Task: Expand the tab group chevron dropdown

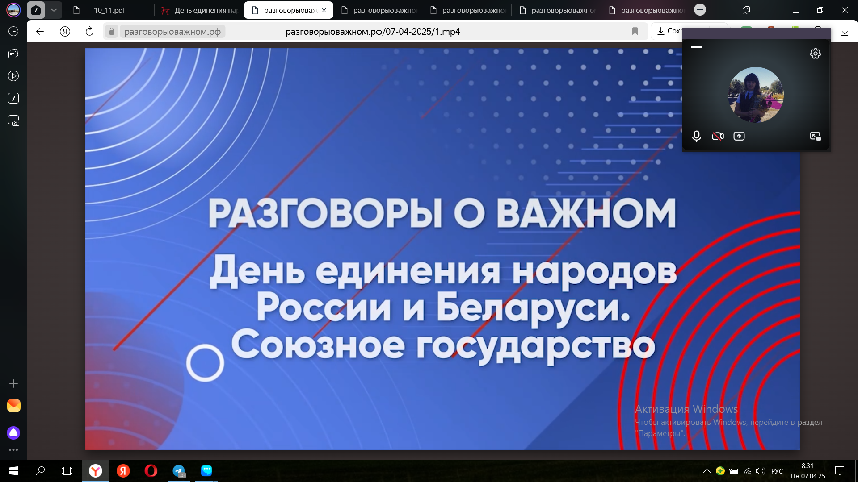Action: click(54, 10)
